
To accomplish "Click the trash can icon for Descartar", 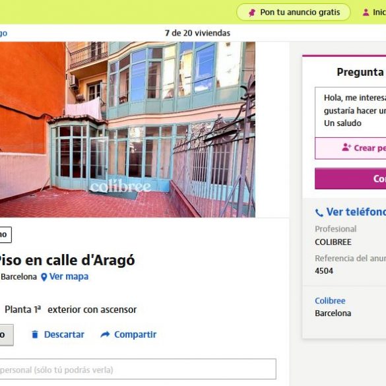I will 35,335.
